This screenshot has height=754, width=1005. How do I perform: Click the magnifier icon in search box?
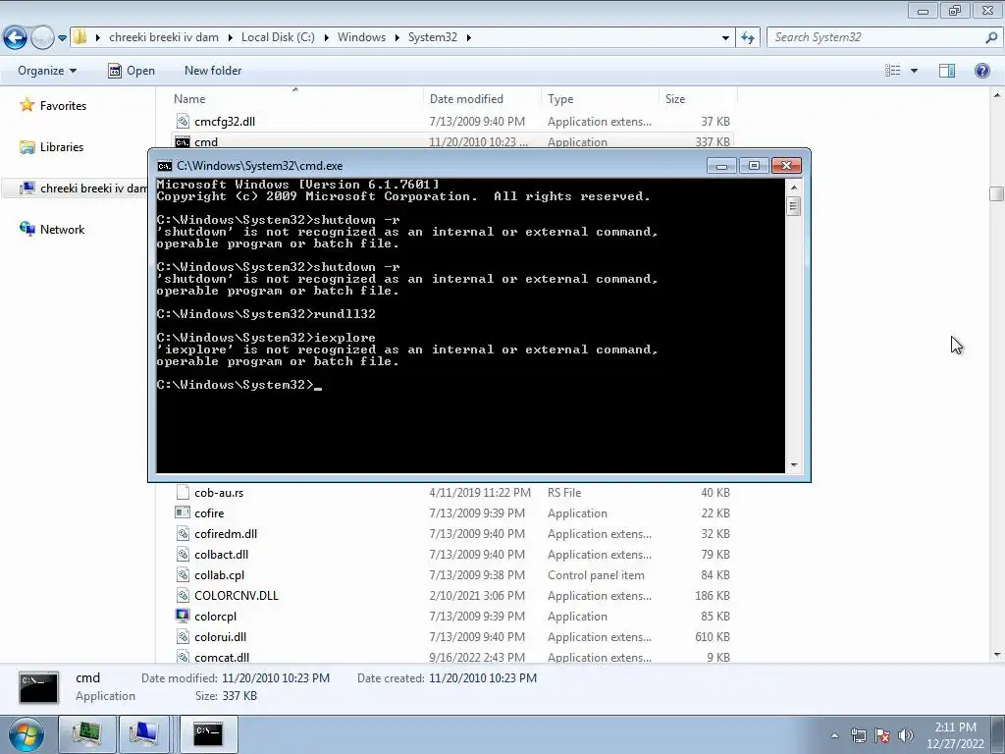click(x=991, y=37)
